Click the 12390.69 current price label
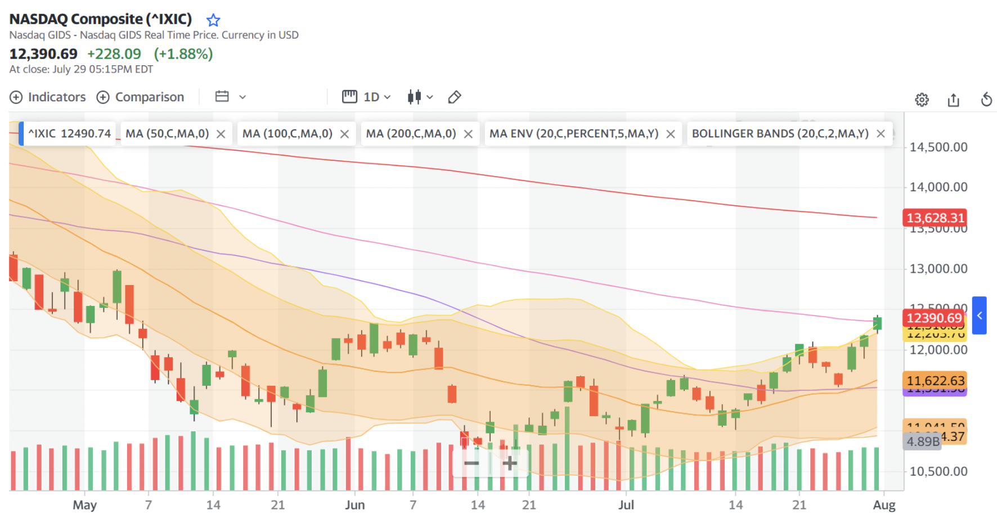This screenshot has height=532, width=997. coord(934,318)
